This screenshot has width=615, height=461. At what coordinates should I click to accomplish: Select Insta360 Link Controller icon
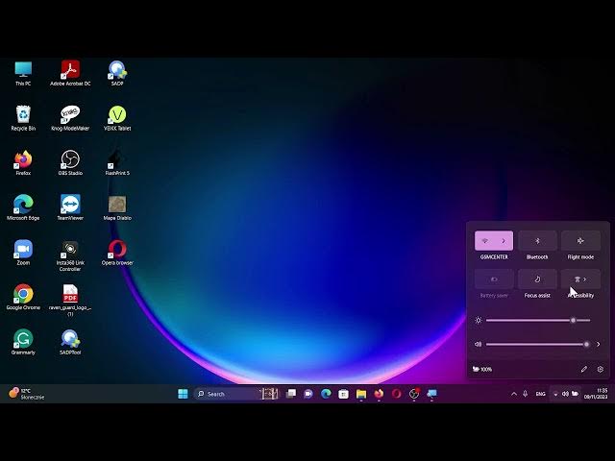[x=70, y=255]
